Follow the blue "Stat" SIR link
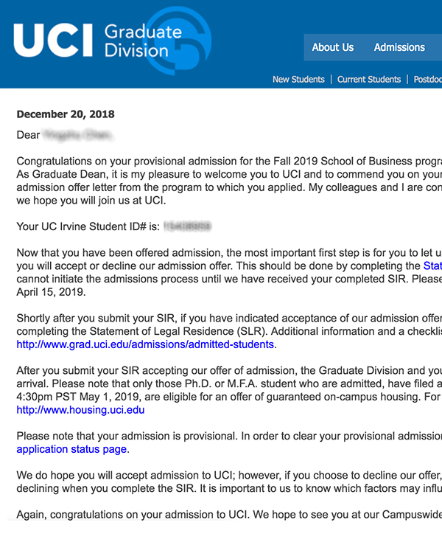Viewport: 442px width, 559px height. click(432, 265)
